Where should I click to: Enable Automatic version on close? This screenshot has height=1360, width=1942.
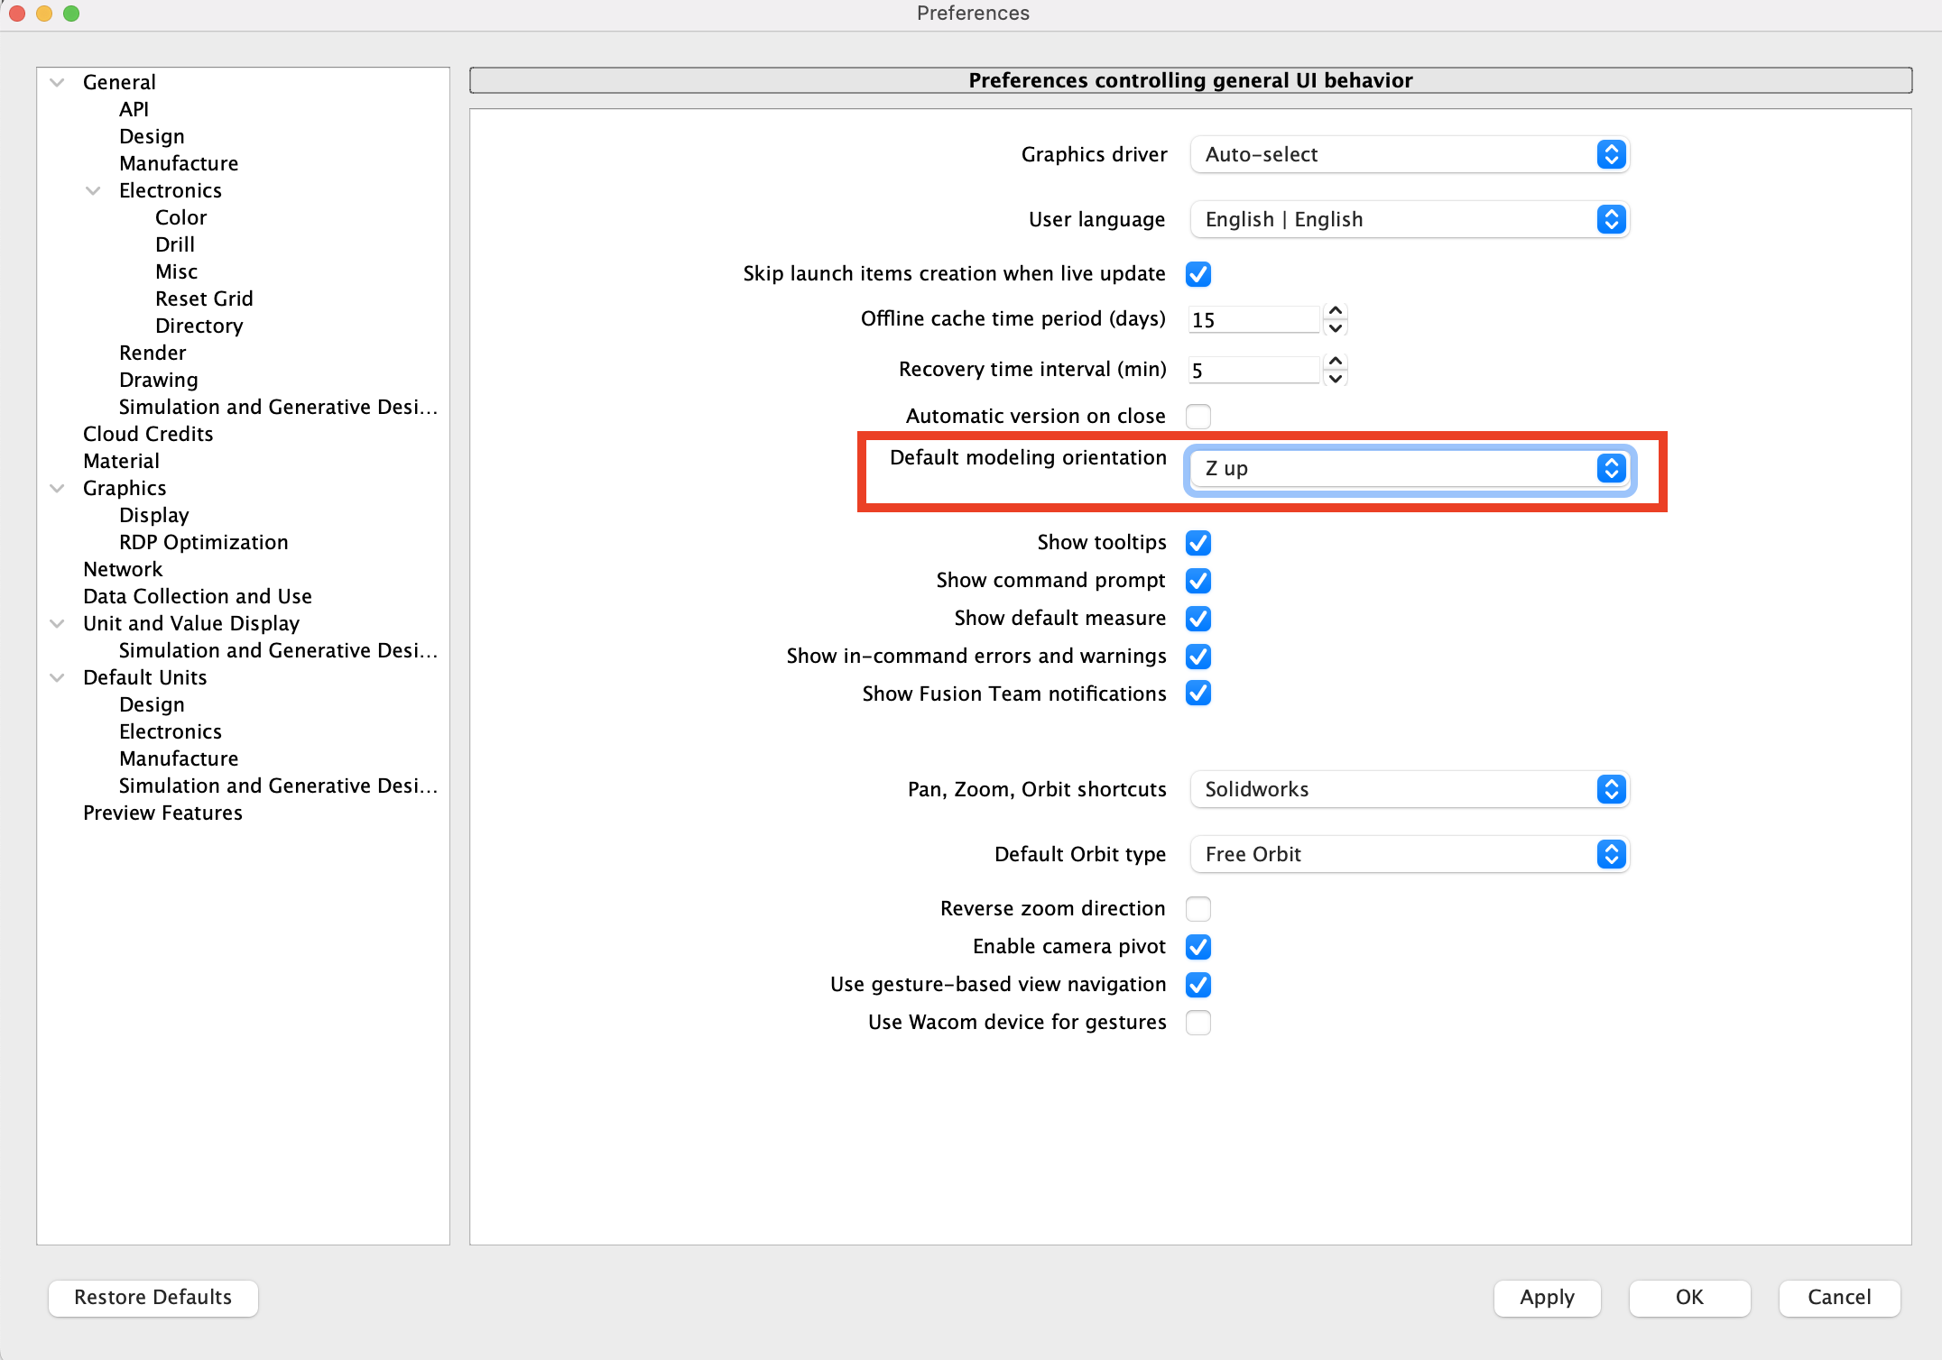click(1198, 416)
